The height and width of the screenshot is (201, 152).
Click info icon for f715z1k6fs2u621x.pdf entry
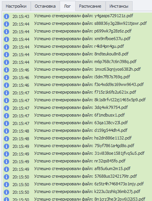6,93
